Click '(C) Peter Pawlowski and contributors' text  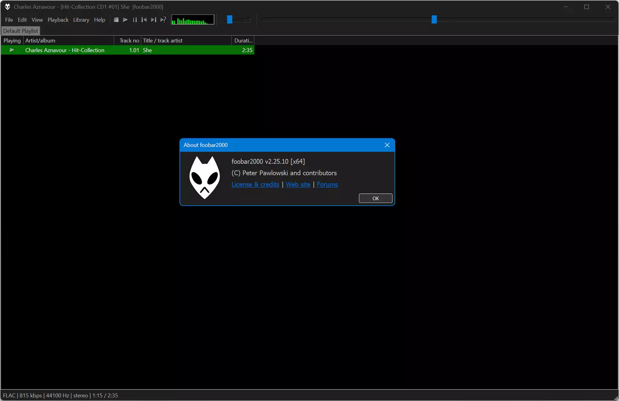pos(284,173)
